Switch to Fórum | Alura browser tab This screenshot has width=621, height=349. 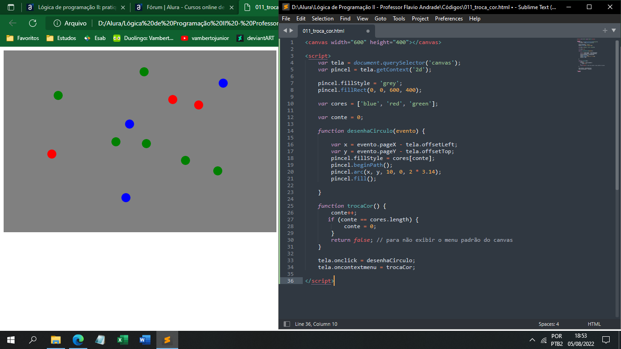pos(185,7)
